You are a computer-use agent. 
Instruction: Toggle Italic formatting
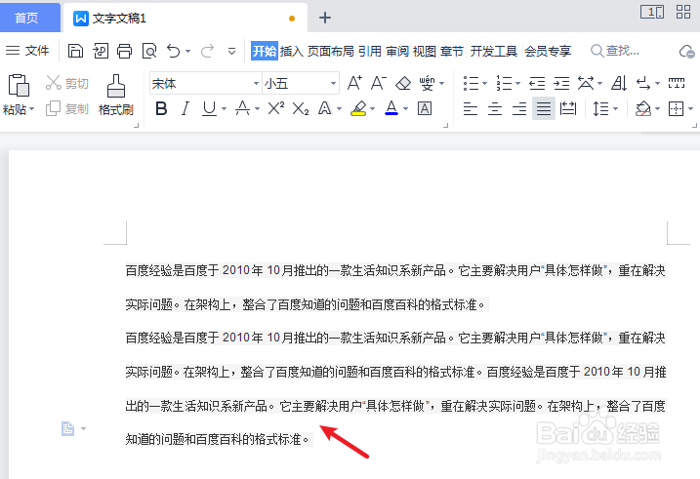(185, 108)
